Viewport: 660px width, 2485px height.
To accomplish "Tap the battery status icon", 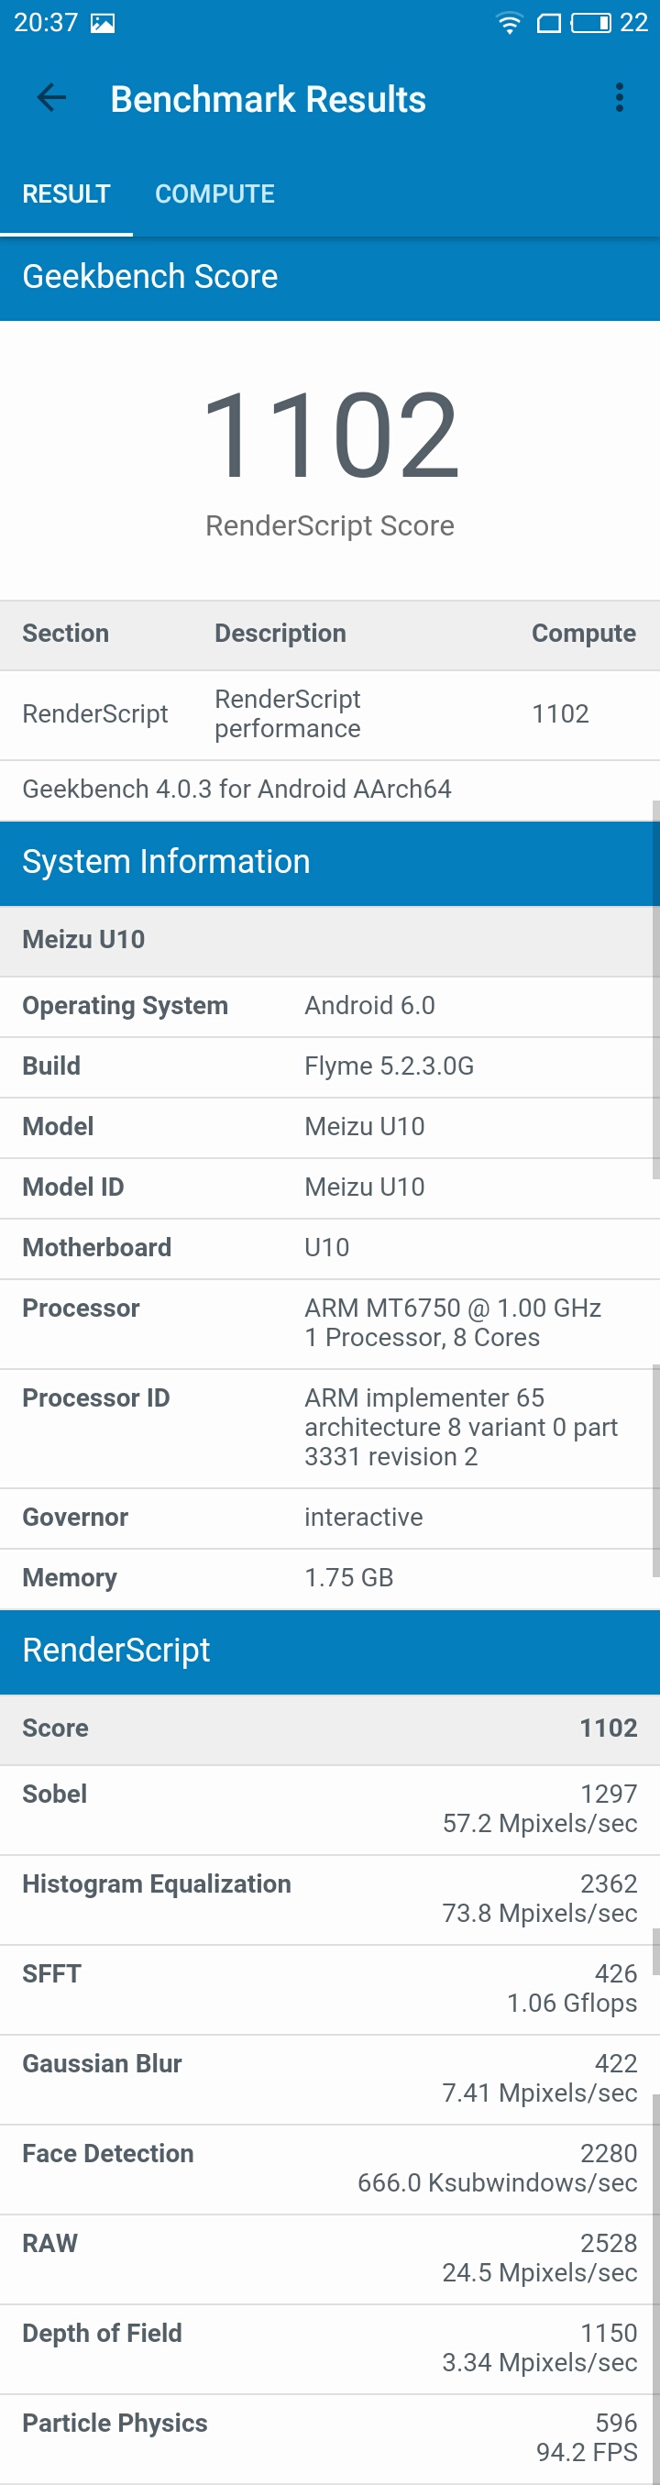I will (590, 23).
